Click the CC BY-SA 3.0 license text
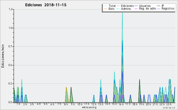Screen dimensions: 178x110 pyautogui.click(x=169, y=108)
